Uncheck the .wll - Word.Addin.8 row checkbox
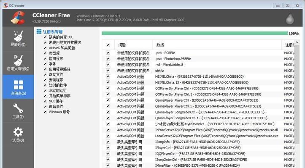The image size is (305, 168). pos(108,65)
